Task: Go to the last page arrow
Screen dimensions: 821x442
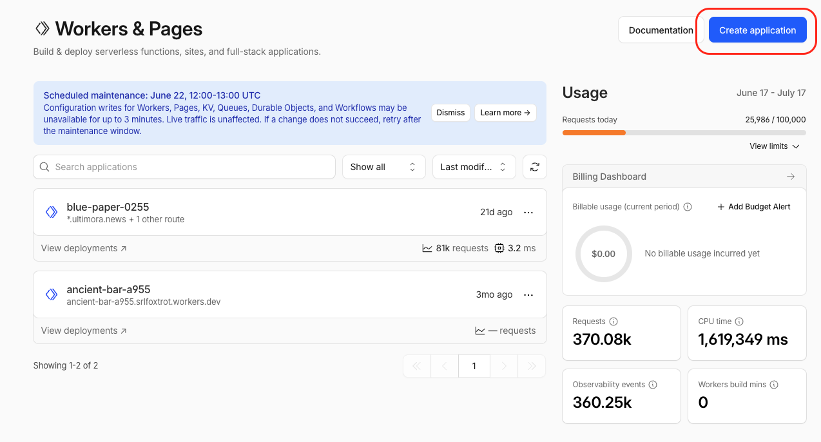Action: click(x=532, y=366)
